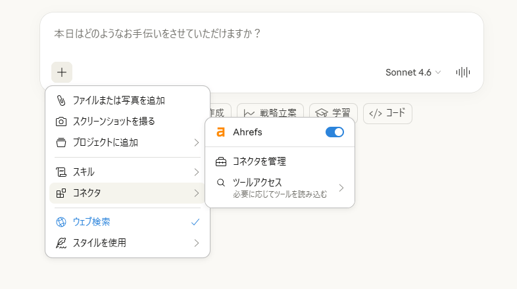Screen dimensions: 517x289
Task: Toggle the ウェブ検索 checkmark
Action: tap(195, 222)
